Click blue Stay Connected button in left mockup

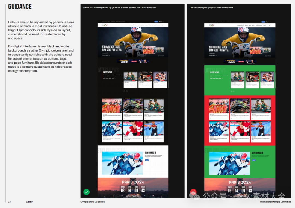[x=147, y=160]
